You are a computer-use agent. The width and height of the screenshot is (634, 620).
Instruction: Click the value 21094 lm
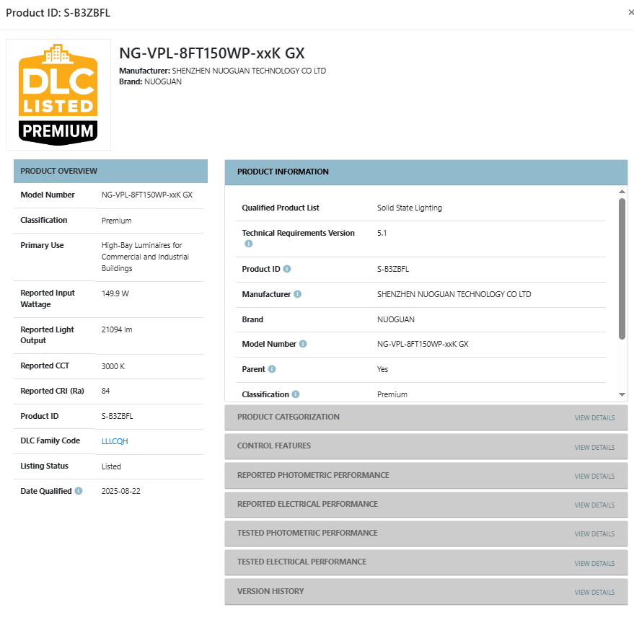pyautogui.click(x=117, y=329)
